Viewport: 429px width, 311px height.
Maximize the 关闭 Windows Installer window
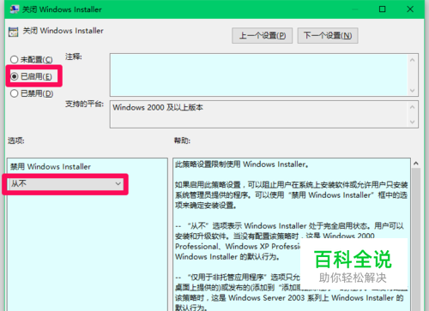coord(383,9)
